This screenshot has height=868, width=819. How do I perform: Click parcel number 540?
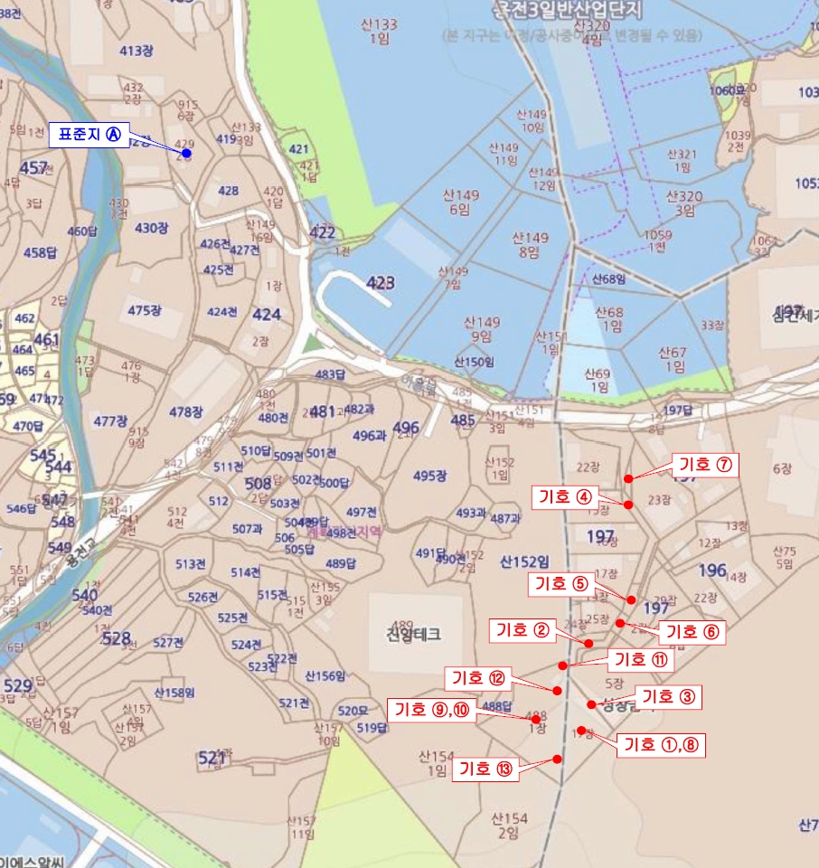(85, 595)
